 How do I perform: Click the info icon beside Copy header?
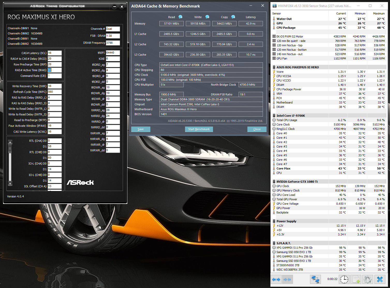pos(233,17)
